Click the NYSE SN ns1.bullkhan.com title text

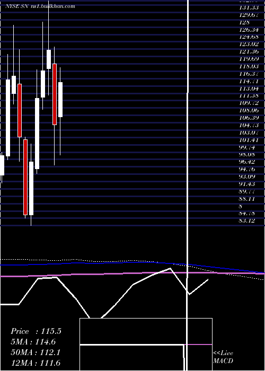click(40, 6)
